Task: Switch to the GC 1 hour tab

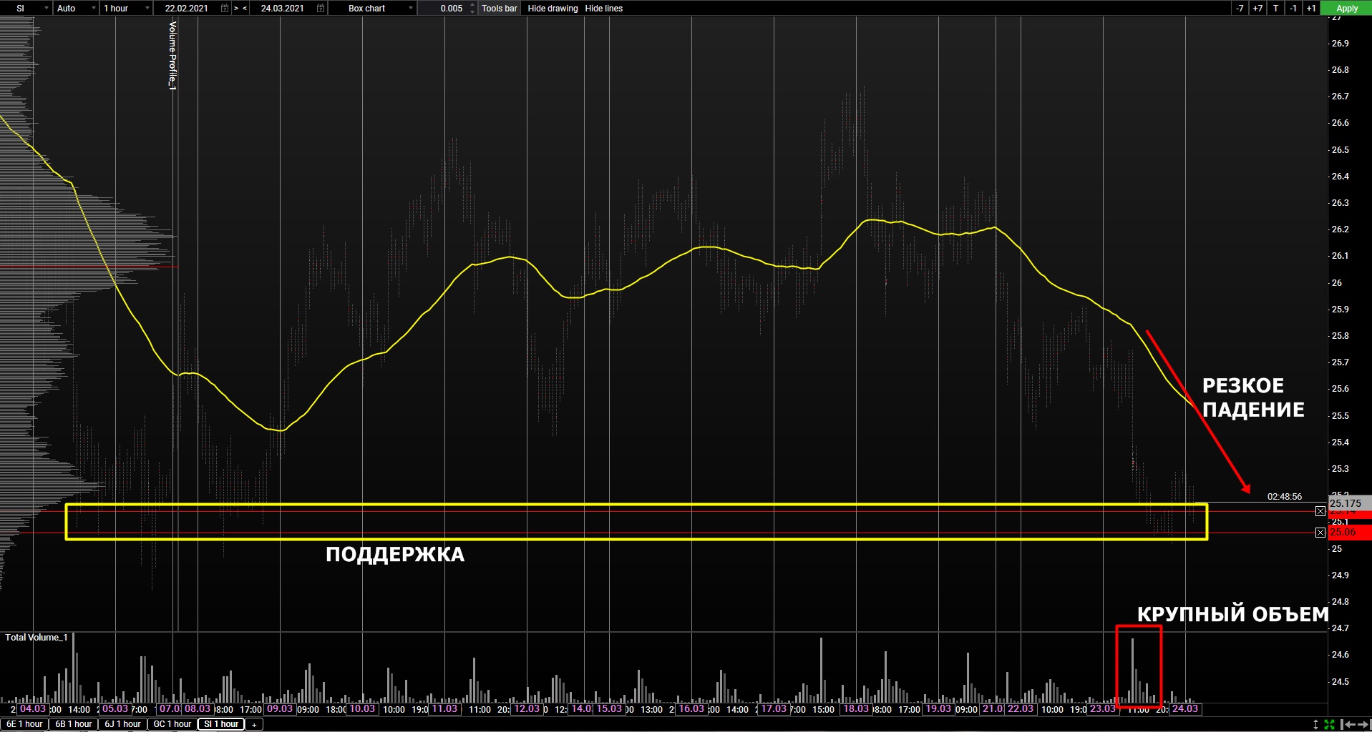Action: 172,724
